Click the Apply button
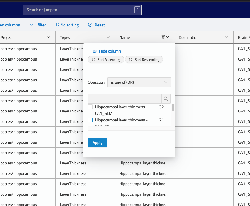Image resolution: width=250 pixels, height=206 pixels. click(97, 142)
